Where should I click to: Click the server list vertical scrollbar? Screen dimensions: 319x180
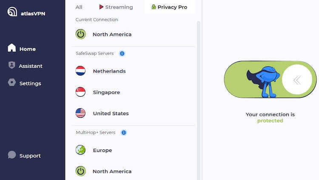click(199, 100)
